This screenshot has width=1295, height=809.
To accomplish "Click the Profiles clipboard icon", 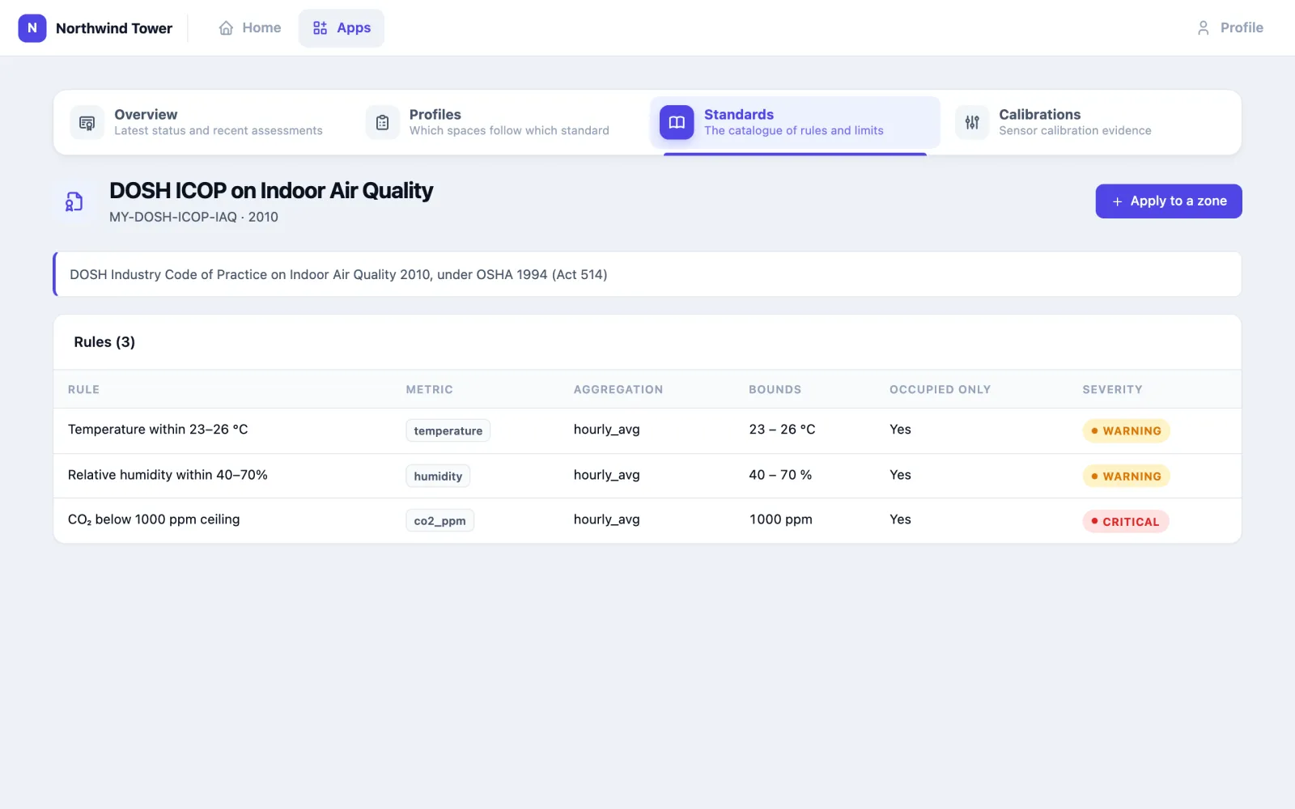I will (x=383, y=123).
